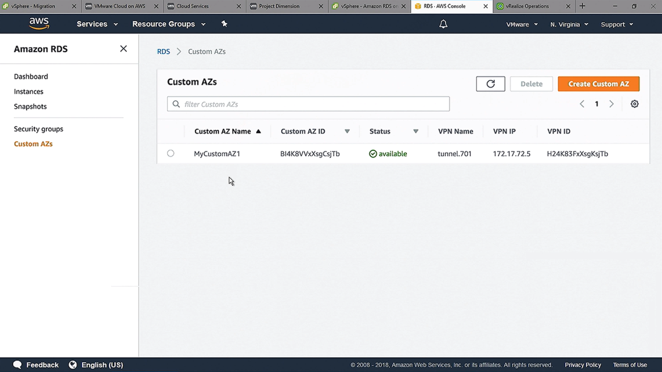Click the MyCustomAZ1 name cell
The width and height of the screenshot is (662, 372).
click(217, 154)
